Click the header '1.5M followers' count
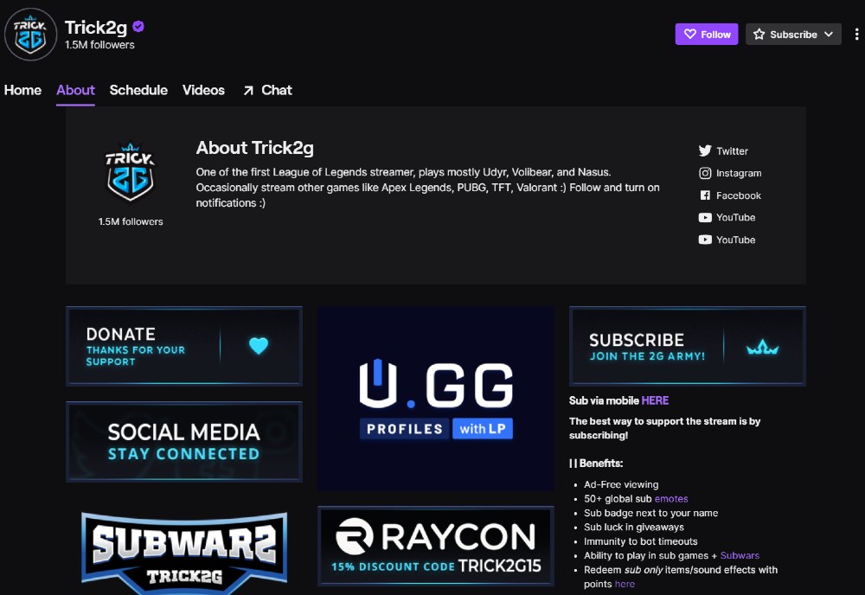 pyautogui.click(x=99, y=45)
